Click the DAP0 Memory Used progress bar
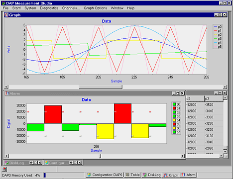The height and width of the screenshot is (179, 233). [x=64, y=175]
